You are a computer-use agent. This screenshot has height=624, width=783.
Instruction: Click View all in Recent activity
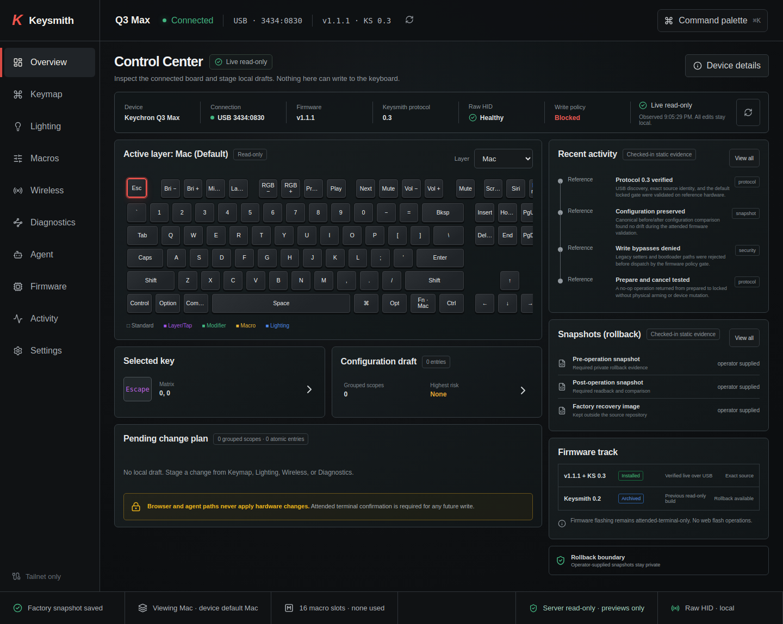pyautogui.click(x=744, y=158)
